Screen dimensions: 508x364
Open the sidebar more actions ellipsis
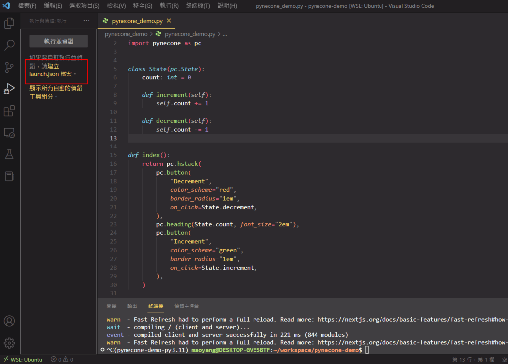87,21
